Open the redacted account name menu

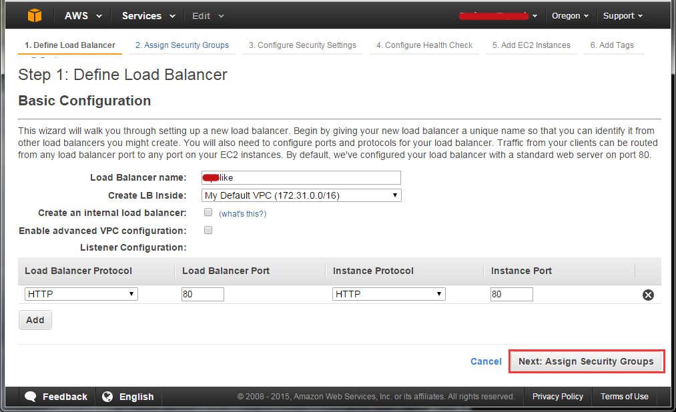(x=498, y=16)
